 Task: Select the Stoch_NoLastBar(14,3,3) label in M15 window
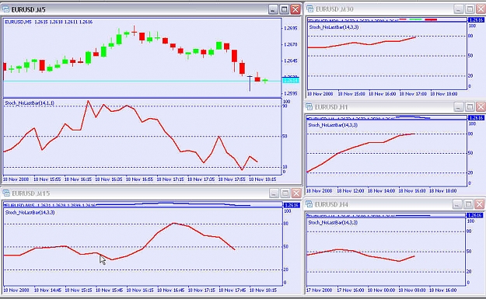30,212
